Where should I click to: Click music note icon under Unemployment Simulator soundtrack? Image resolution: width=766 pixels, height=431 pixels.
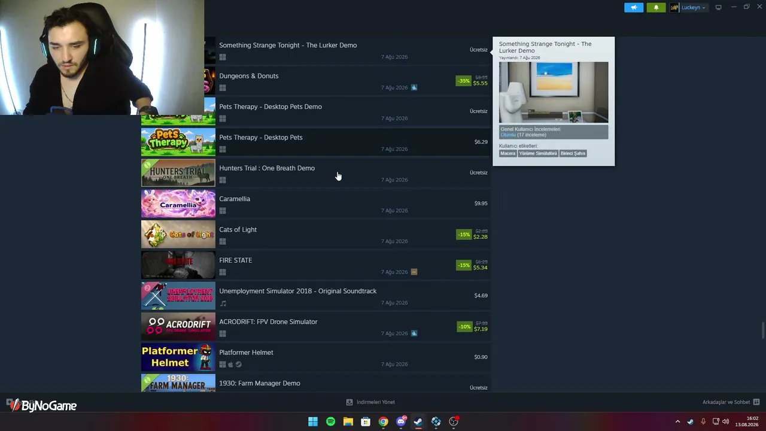click(223, 303)
